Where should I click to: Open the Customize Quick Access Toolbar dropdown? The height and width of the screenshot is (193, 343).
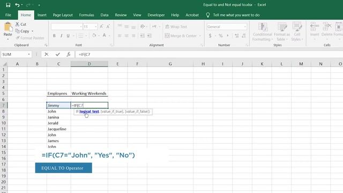pyautogui.click(x=39, y=5)
